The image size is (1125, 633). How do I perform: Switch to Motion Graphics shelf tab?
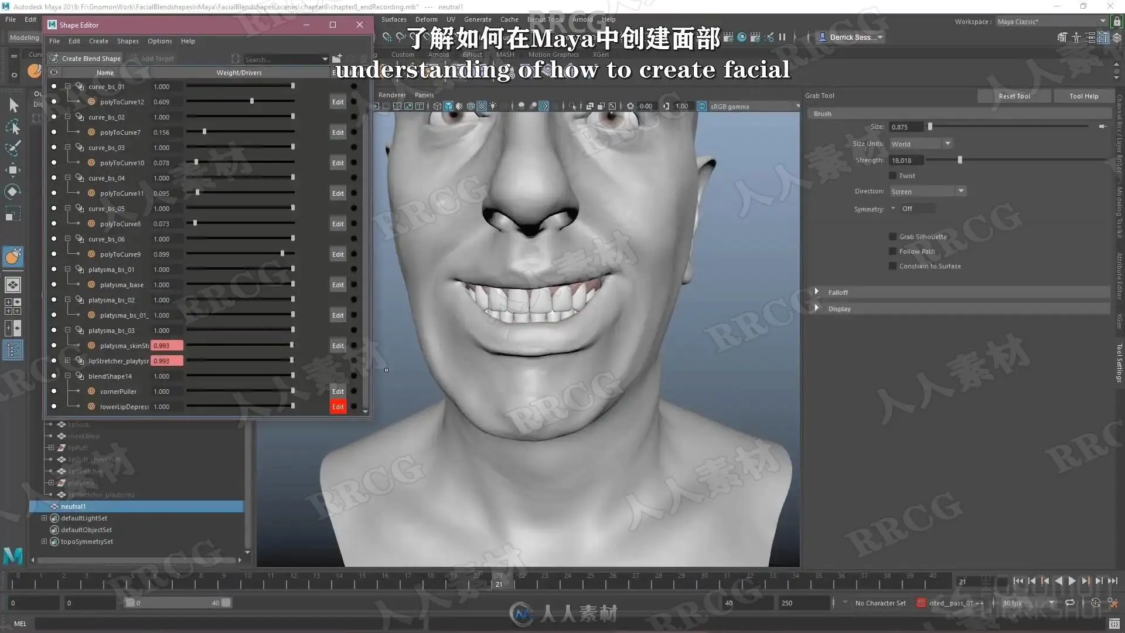[554, 55]
